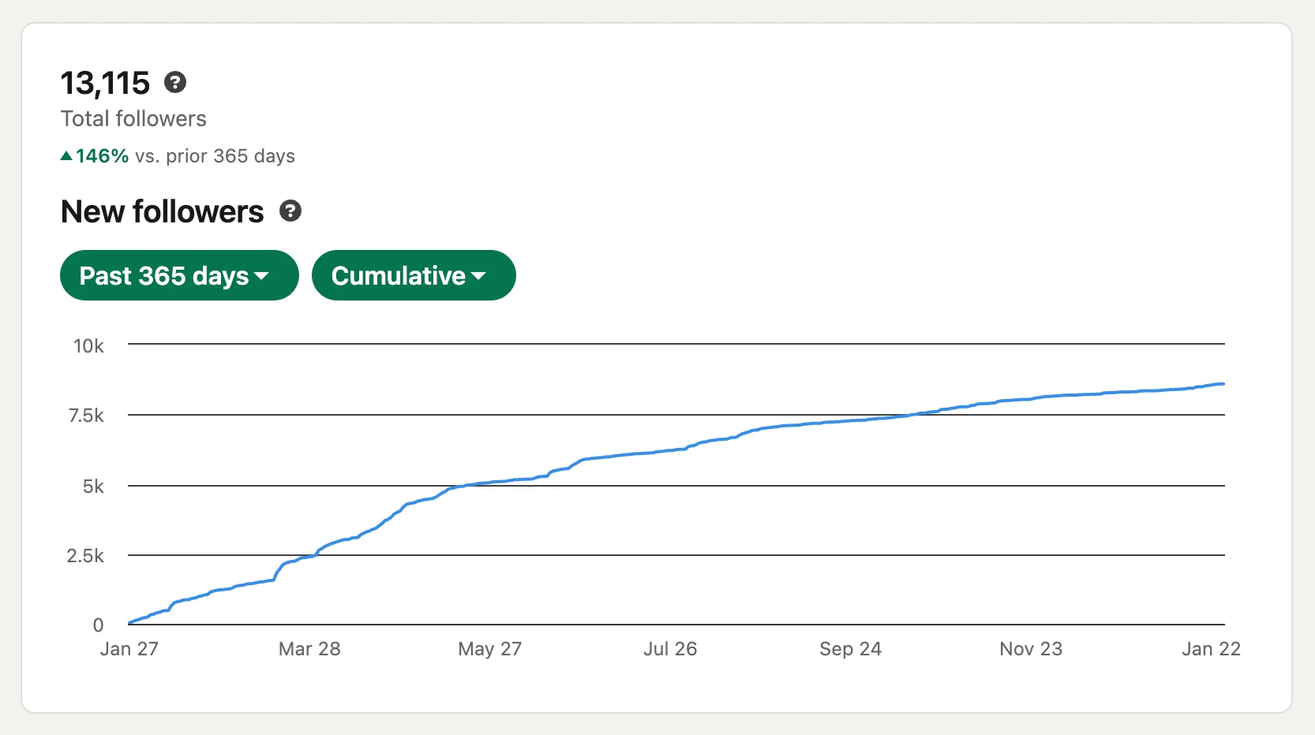Image resolution: width=1315 pixels, height=735 pixels.
Task: Click the help icon beside 13,115
Action: point(175,82)
